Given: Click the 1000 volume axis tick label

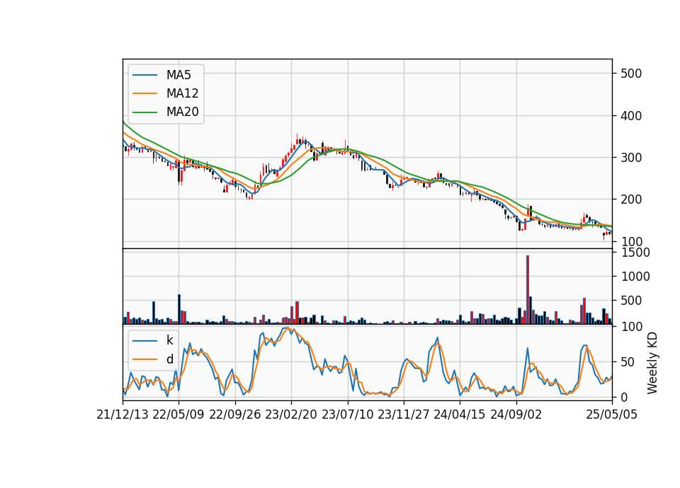Looking at the screenshot, I should 636,277.
